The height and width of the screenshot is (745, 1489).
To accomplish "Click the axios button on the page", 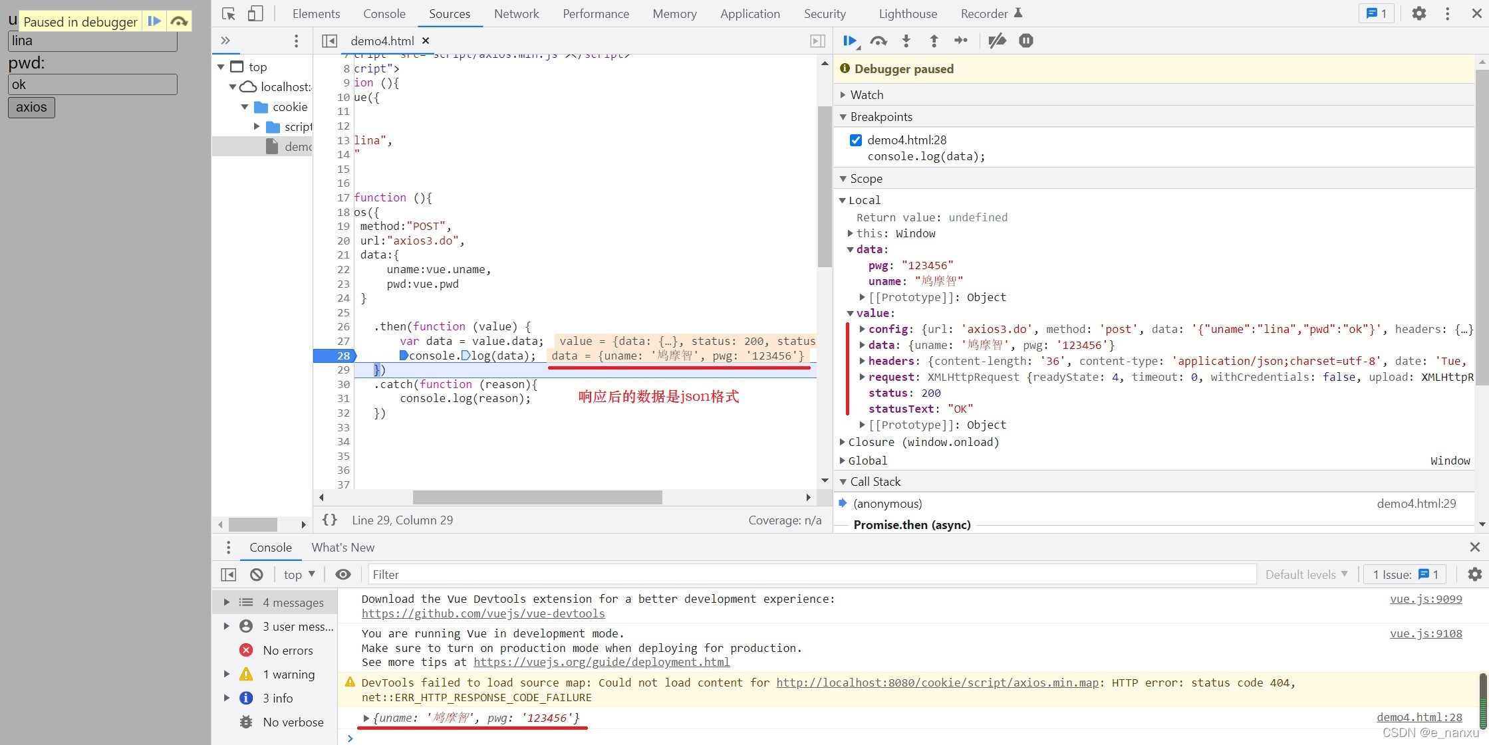I will [31, 107].
